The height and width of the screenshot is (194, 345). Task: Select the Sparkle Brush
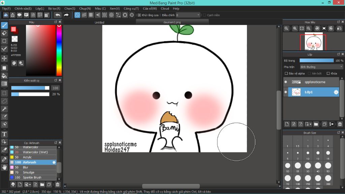33,177
